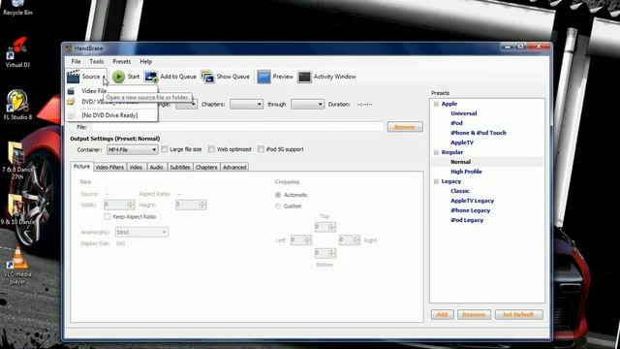Open the Tools menu
This screenshot has width=620, height=349.
click(x=97, y=62)
